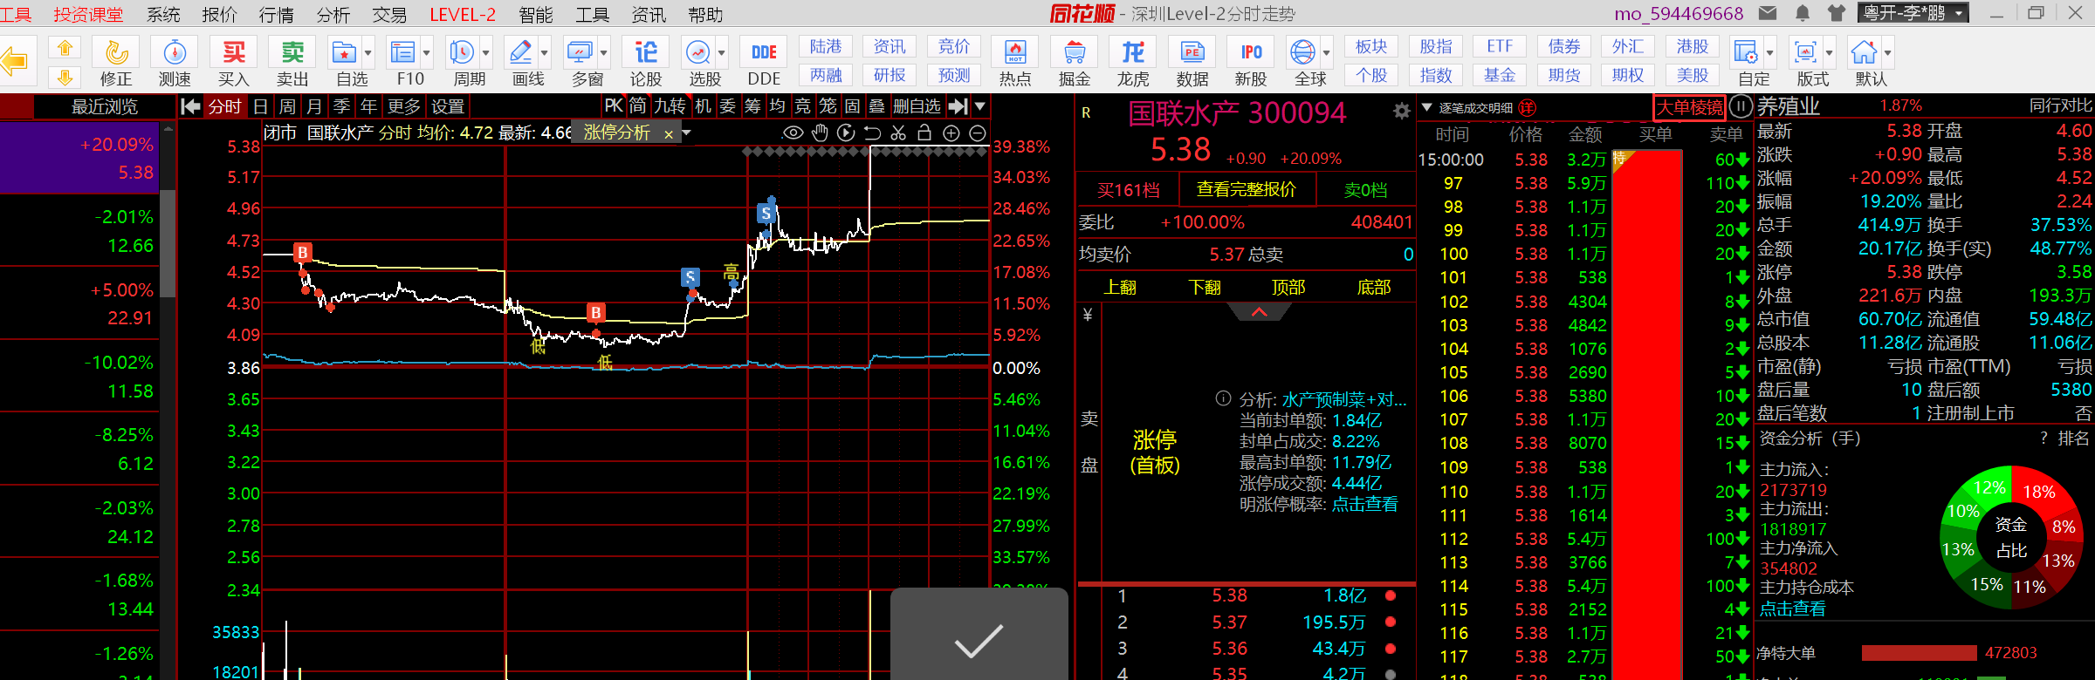Click the zoom-in plus circle on chart toolbar
Screen dimensions: 2095x680
(951, 133)
